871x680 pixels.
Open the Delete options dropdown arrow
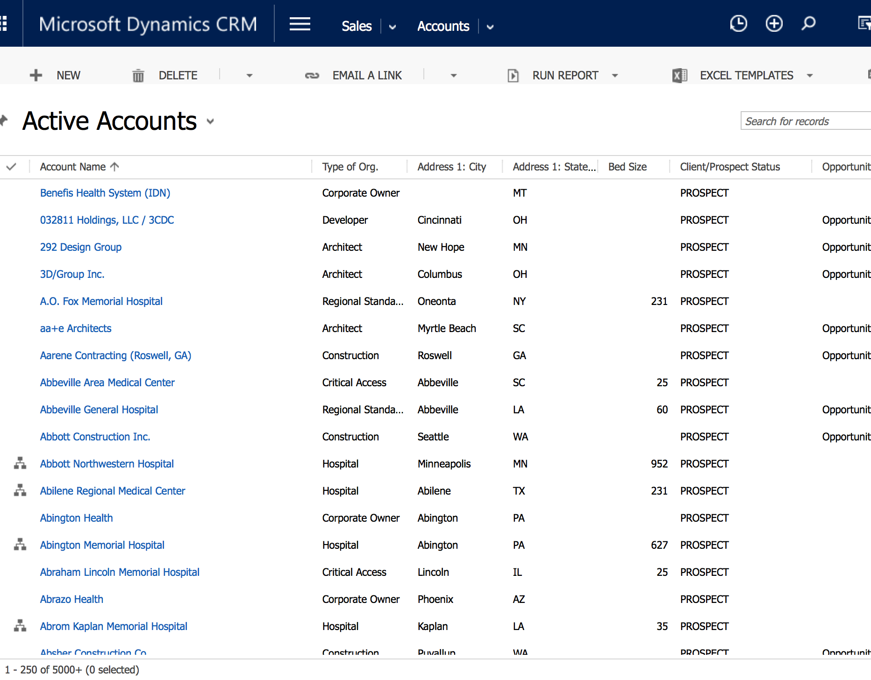point(250,76)
